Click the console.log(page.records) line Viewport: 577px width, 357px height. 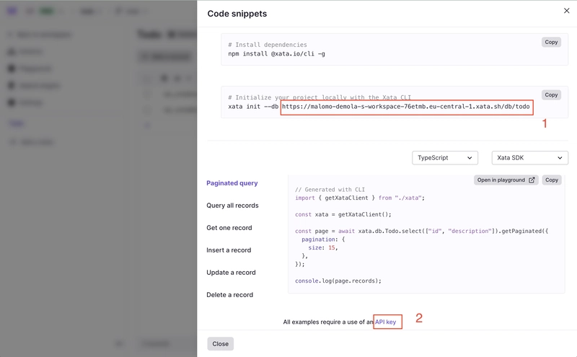pos(338,281)
